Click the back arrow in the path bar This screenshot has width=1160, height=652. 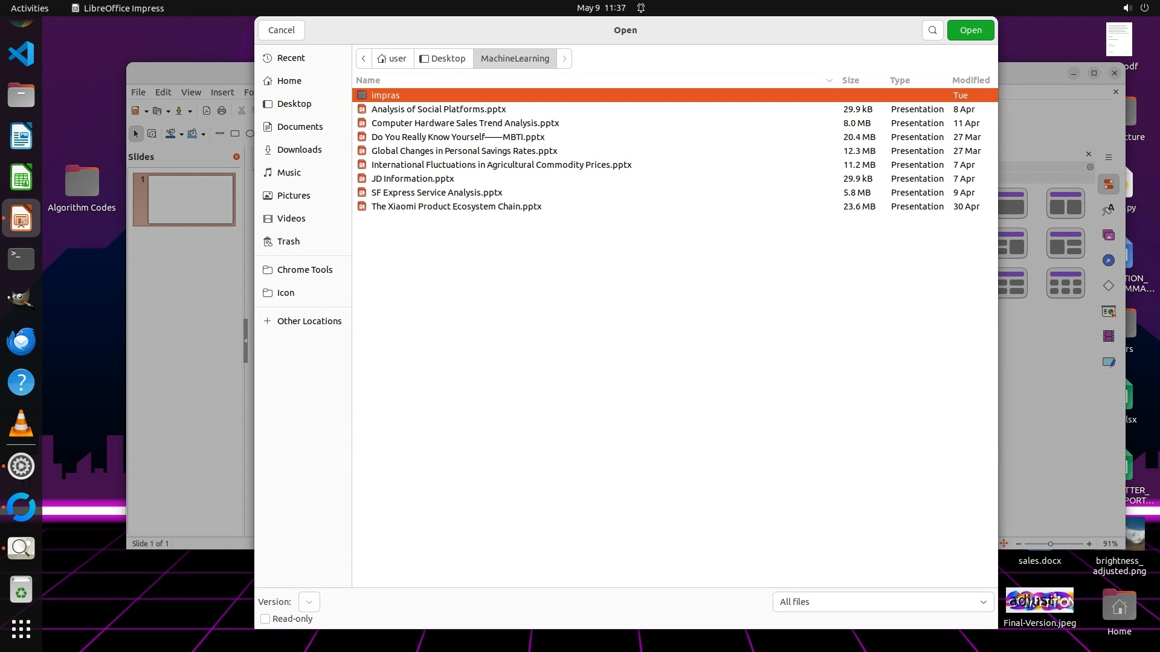[x=364, y=59]
